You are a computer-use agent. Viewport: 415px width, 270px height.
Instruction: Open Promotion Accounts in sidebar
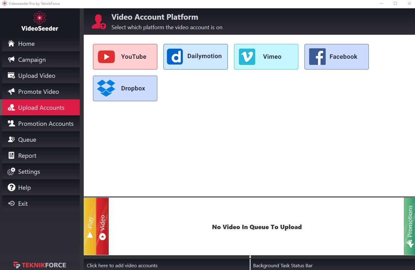[46, 124]
